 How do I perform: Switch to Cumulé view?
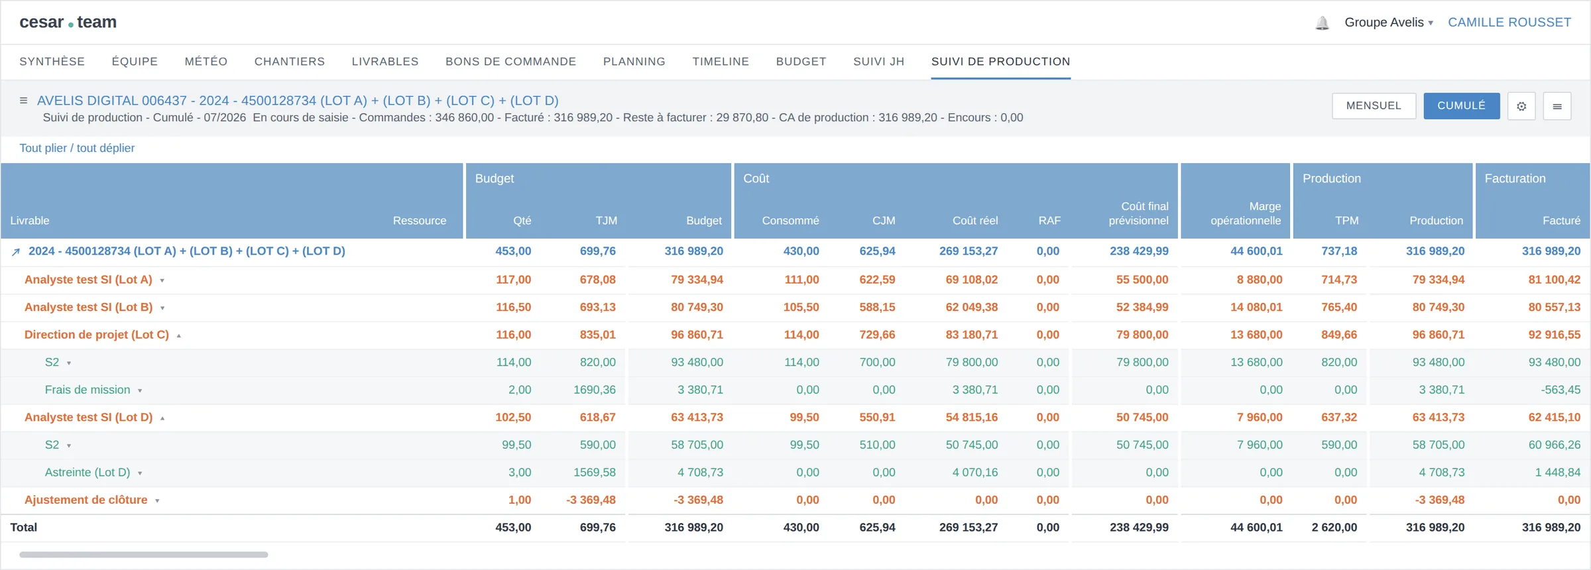pyautogui.click(x=1461, y=106)
